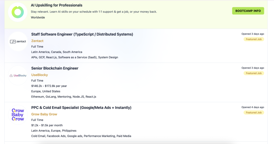The height and width of the screenshot is (144, 274).
Task: Click Featured Job badge on Zentact listing
Action: coord(254,39)
